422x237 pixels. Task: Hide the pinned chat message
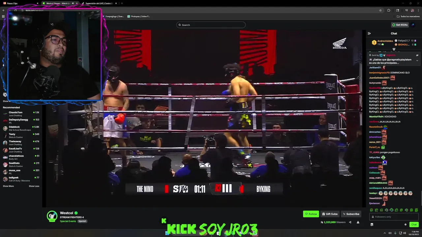pos(417,55)
